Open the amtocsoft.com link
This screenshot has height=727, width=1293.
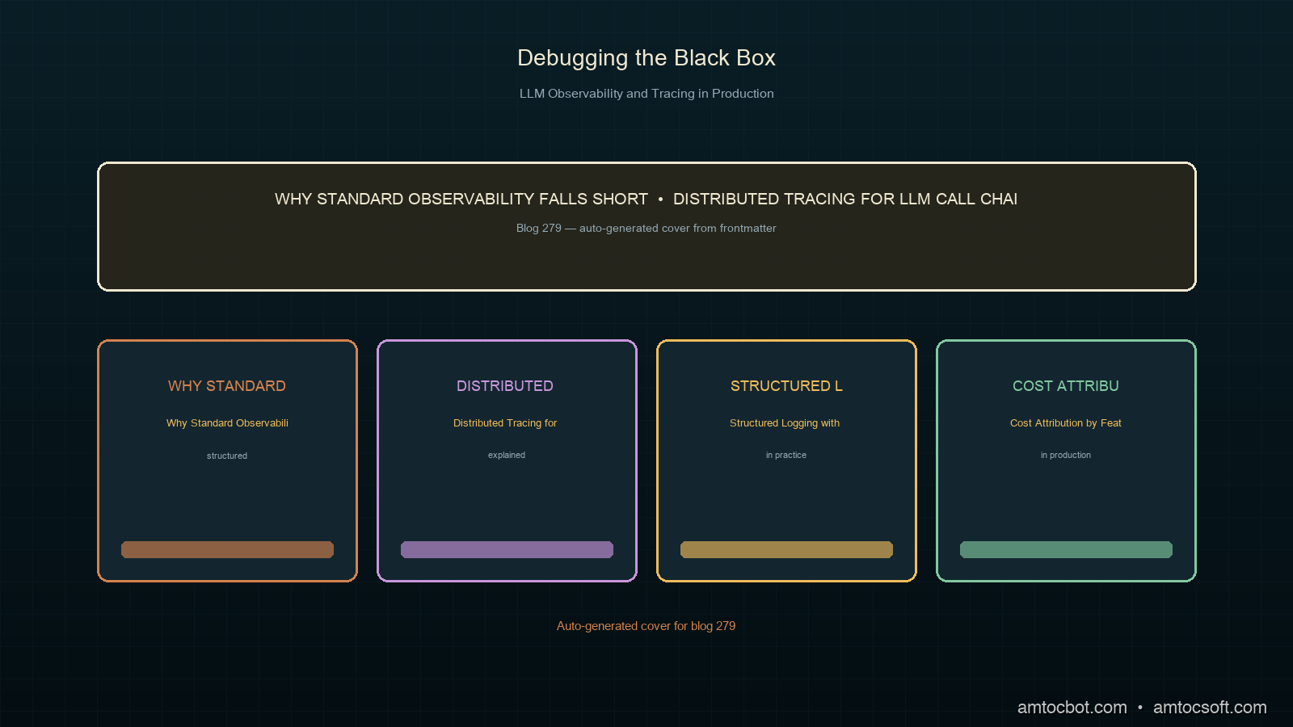(x=1210, y=708)
